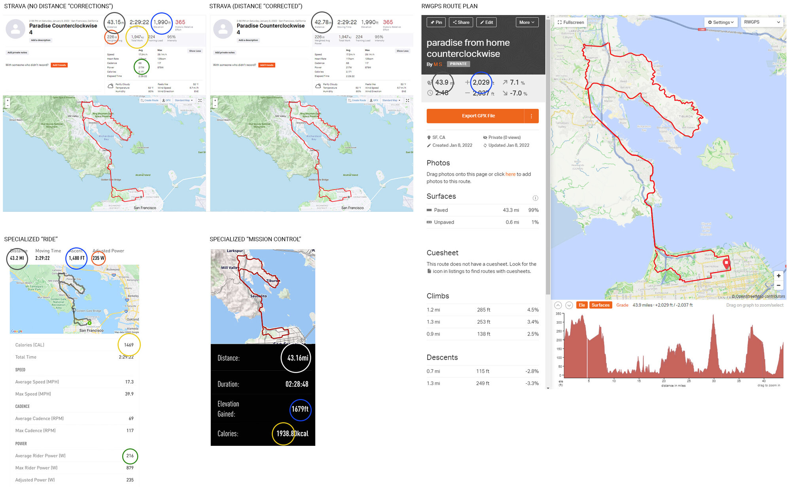The image size is (791, 487).
Task: Click the Share button in route header
Action: 461,23
